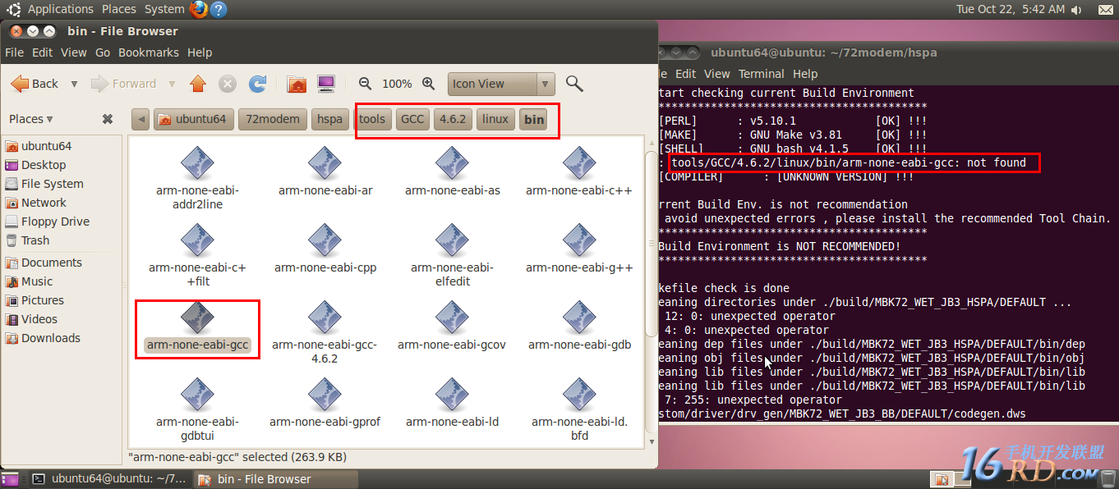Open the Forward history dropdown arrow

pyautogui.click(x=172, y=84)
